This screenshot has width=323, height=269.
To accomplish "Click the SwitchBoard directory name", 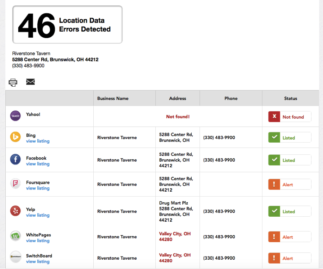I will click(x=39, y=256).
